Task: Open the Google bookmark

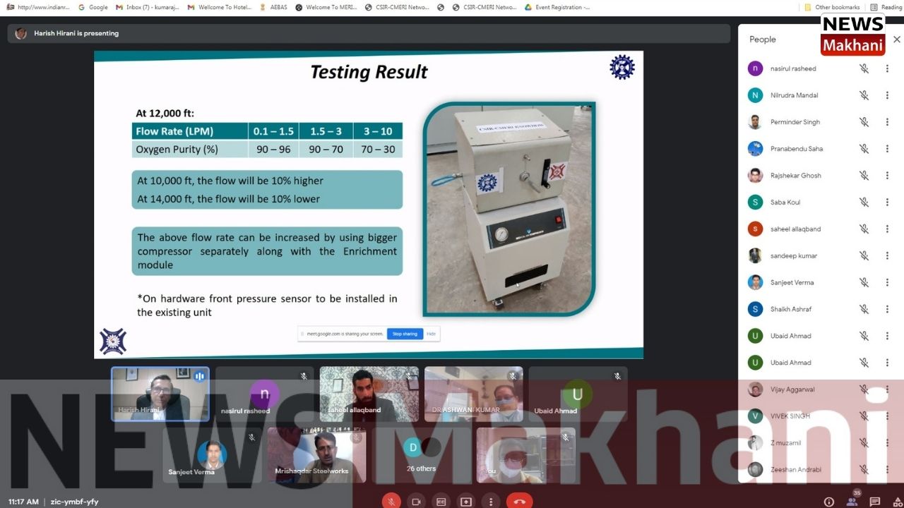Action: pyautogui.click(x=93, y=7)
